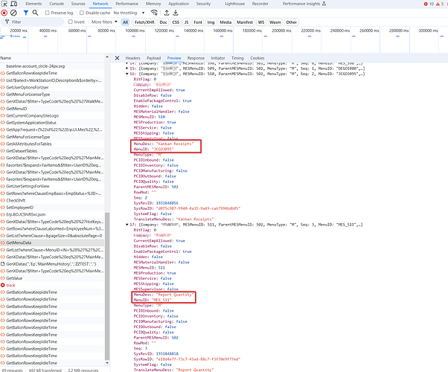Viewport: 448px width, 372px height.
Task: Filter requests by Img type
Action: click(211, 22)
